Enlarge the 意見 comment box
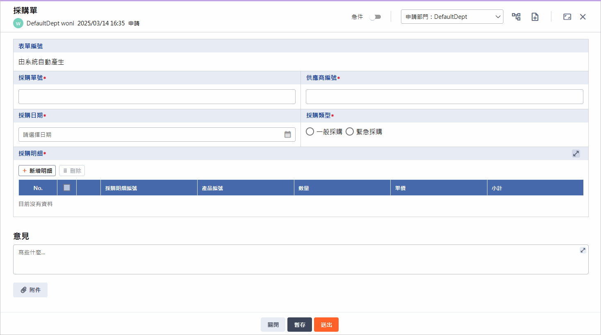This screenshot has height=335, width=601. [x=583, y=250]
